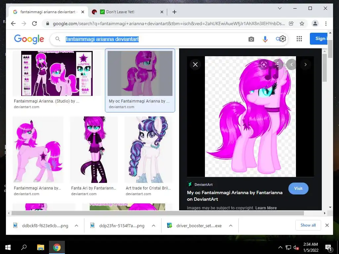Click the Chrome taskbar icon
Viewport: 339px width, 254px height.
point(57,247)
